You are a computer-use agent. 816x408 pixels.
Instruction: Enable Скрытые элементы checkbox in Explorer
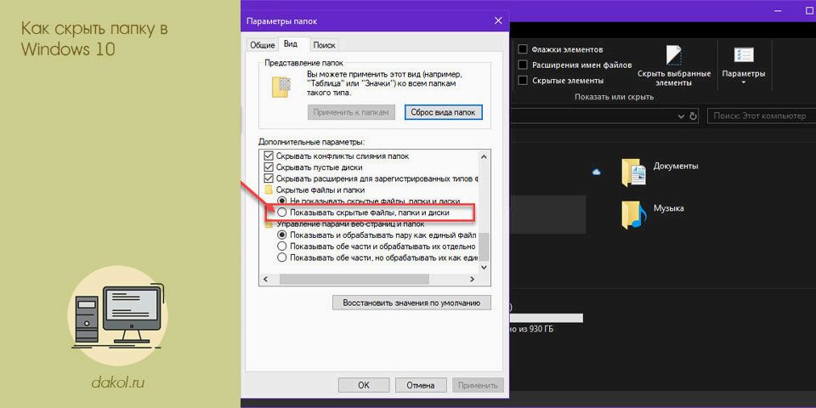523,81
